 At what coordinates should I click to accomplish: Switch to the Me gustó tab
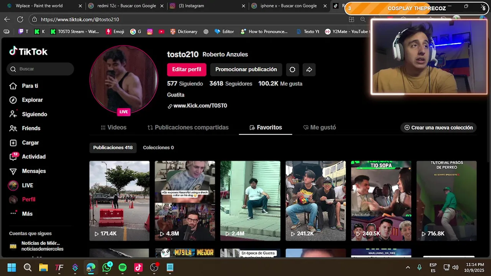(x=320, y=128)
